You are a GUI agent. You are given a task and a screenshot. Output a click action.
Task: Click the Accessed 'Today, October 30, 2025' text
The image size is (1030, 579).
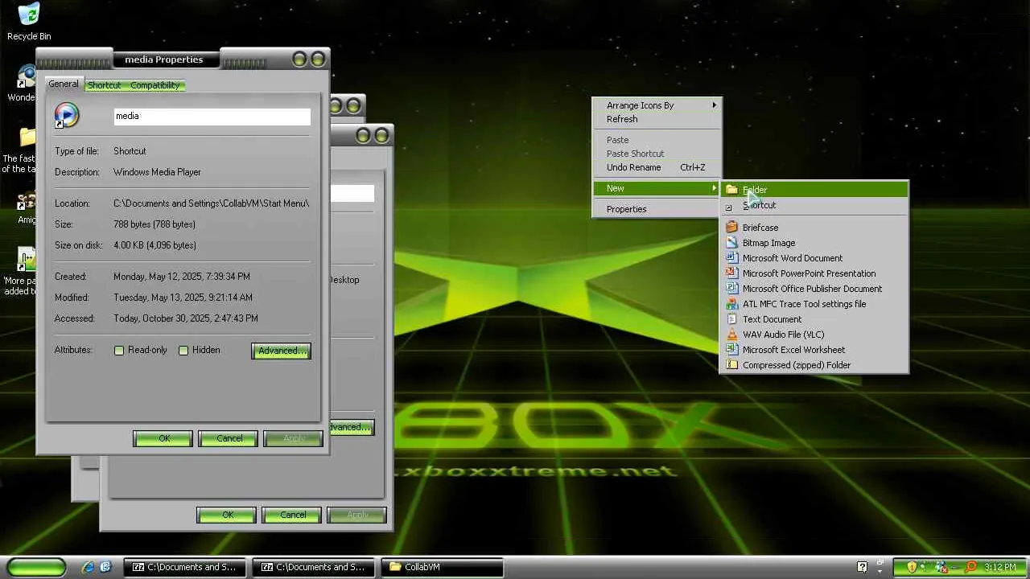186,318
